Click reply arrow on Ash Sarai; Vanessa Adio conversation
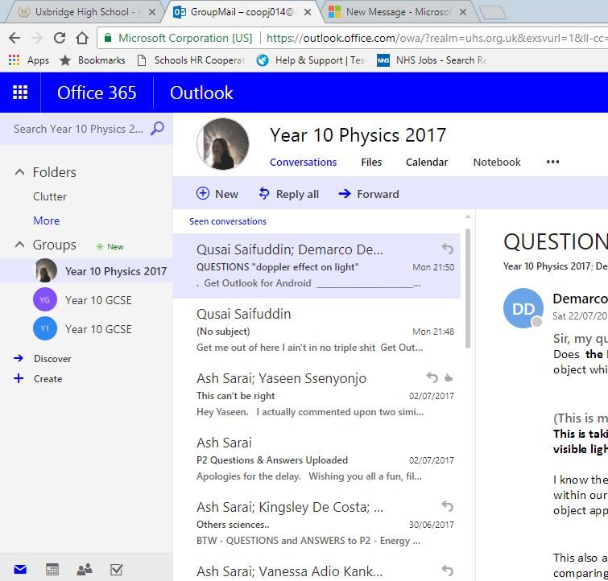The height and width of the screenshot is (581, 608). click(x=448, y=571)
